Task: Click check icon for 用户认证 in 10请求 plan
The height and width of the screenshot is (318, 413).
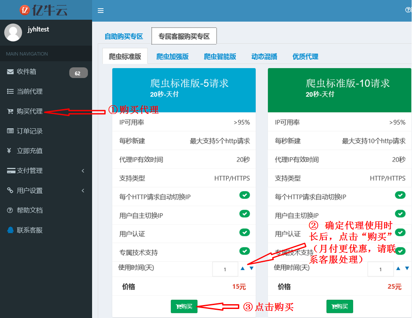Action: pyautogui.click(x=400, y=232)
